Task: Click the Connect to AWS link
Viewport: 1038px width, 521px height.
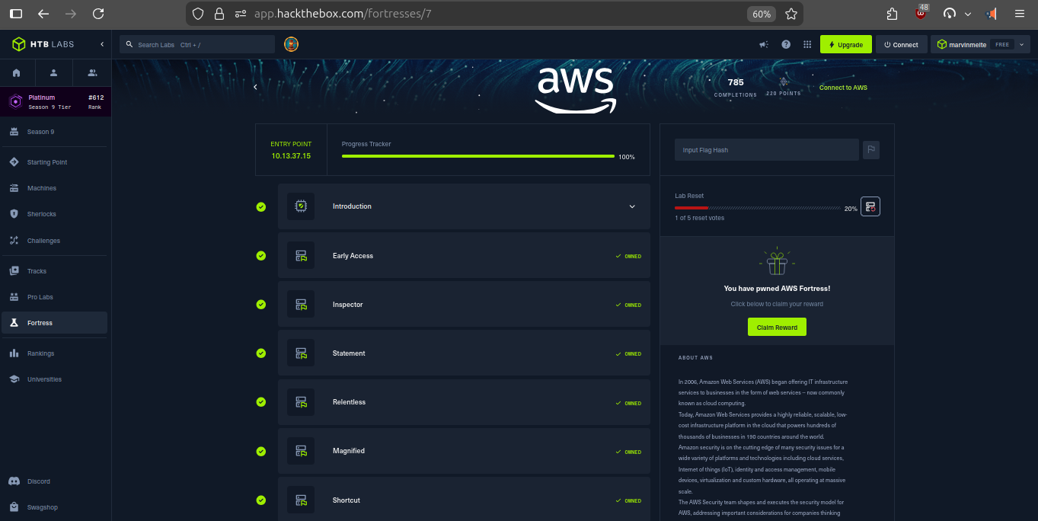Action: coord(842,88)
